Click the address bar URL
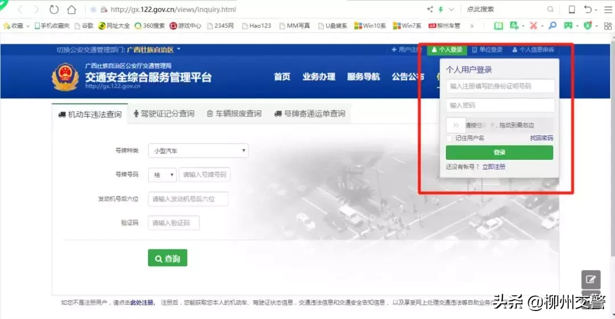This screenshot has height=319, width=615. [x=173, y=10]
